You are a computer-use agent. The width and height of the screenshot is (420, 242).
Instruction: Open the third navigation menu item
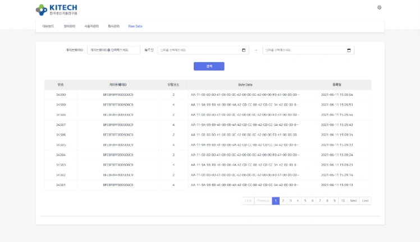pos(92,26)
